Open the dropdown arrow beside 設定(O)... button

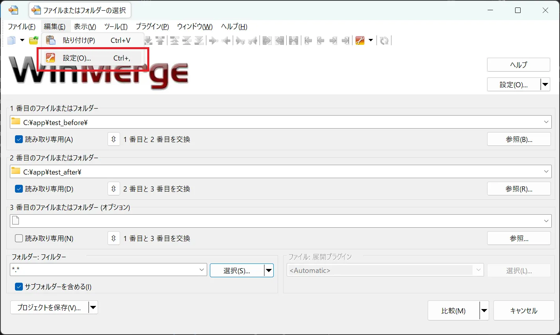pyautogui.click(x=545, y=85)
